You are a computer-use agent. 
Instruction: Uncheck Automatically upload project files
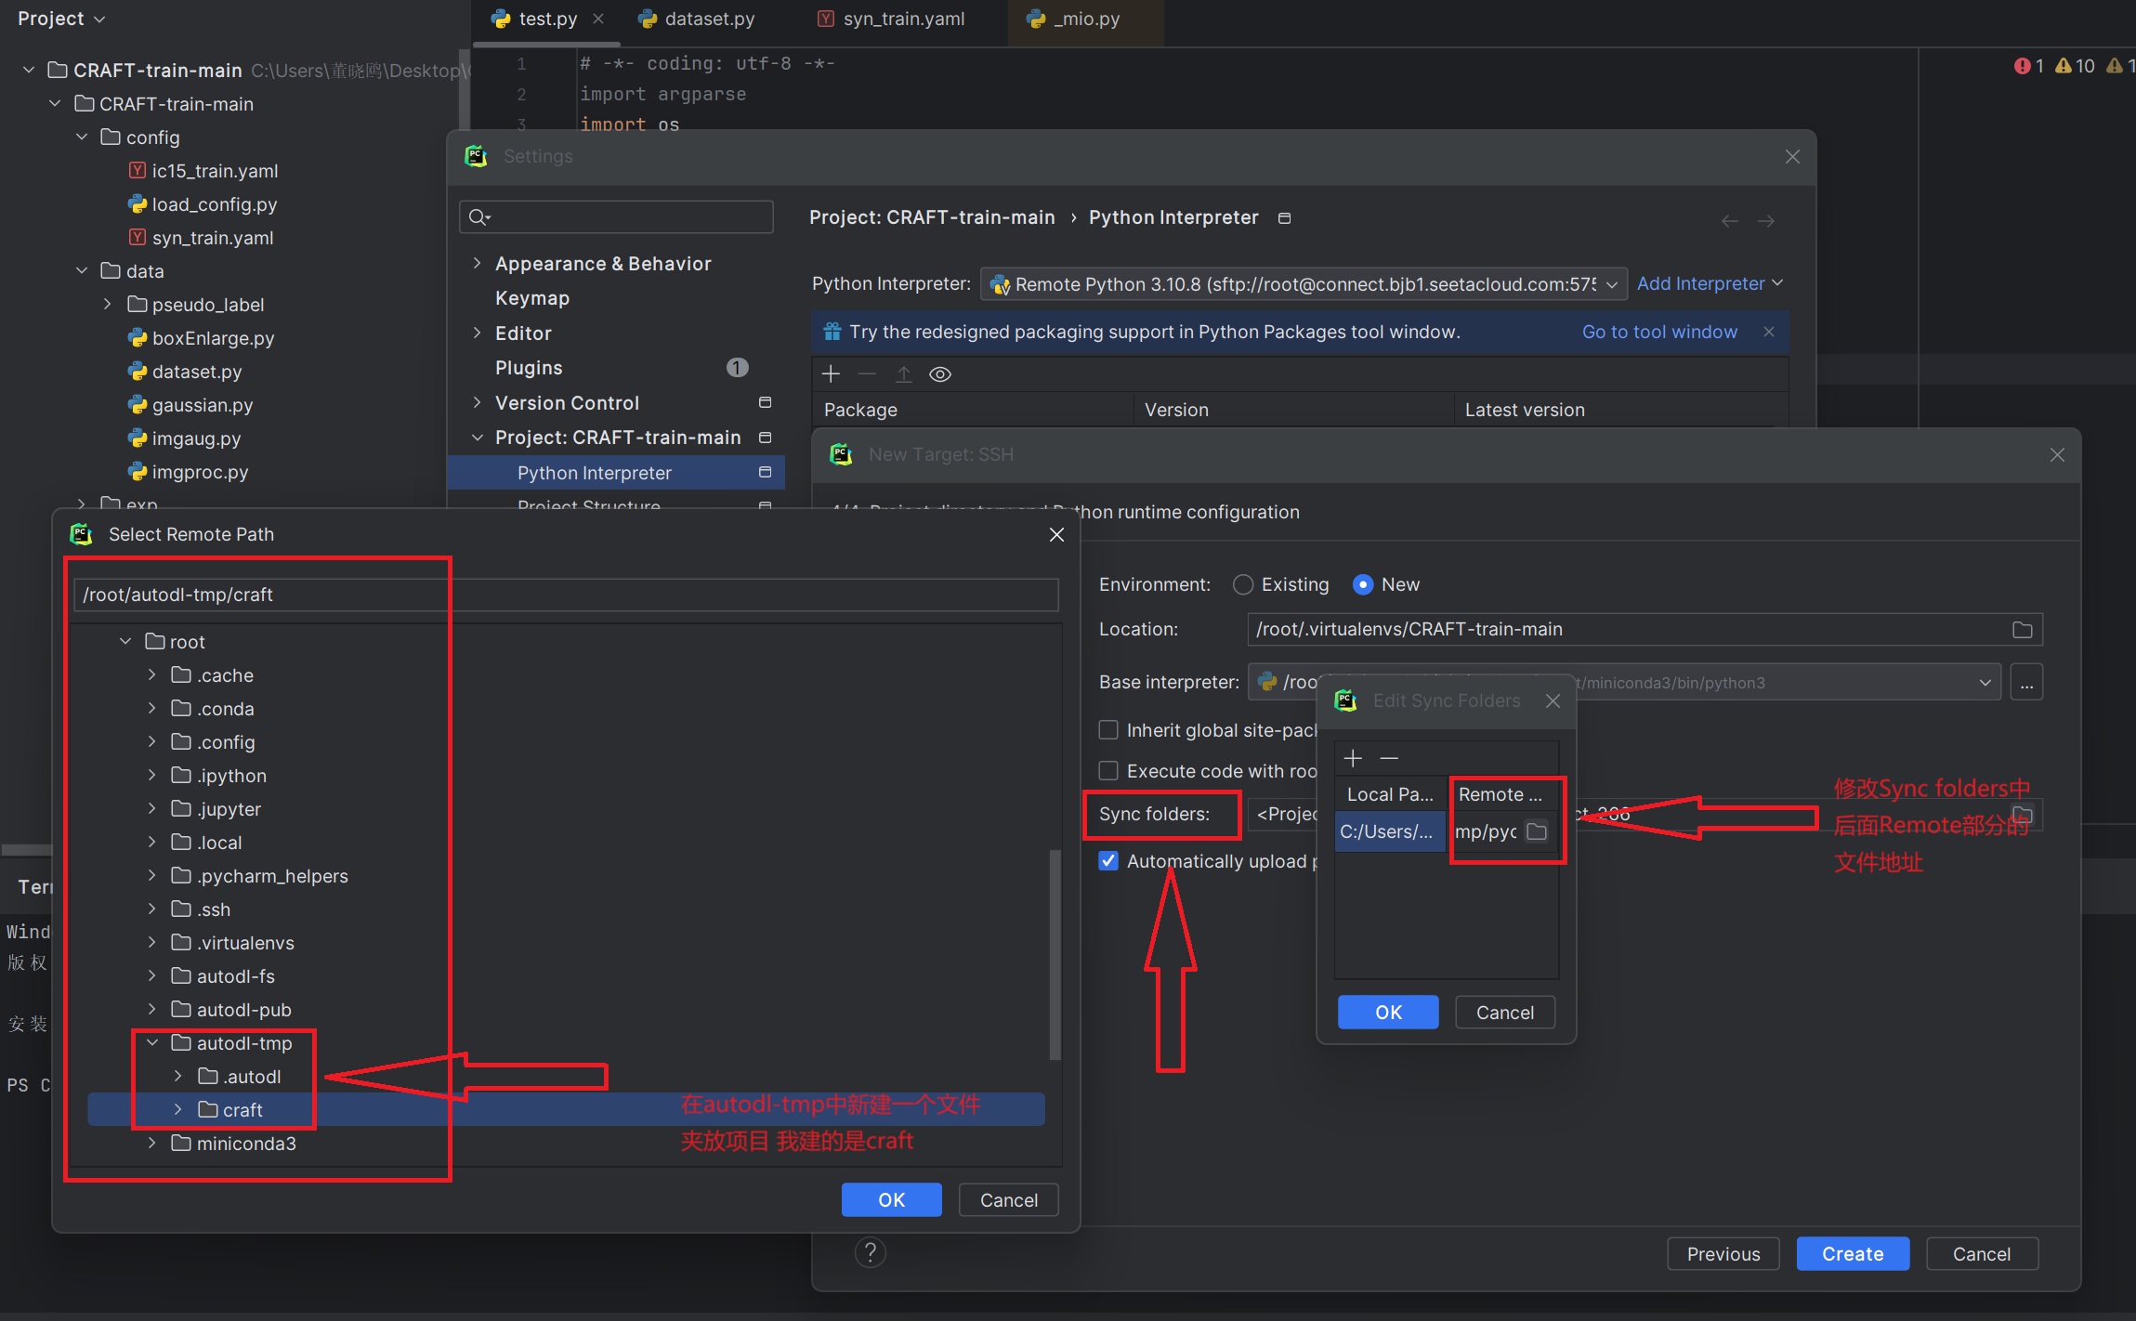pyautogui.click(x=1108, y=861)
